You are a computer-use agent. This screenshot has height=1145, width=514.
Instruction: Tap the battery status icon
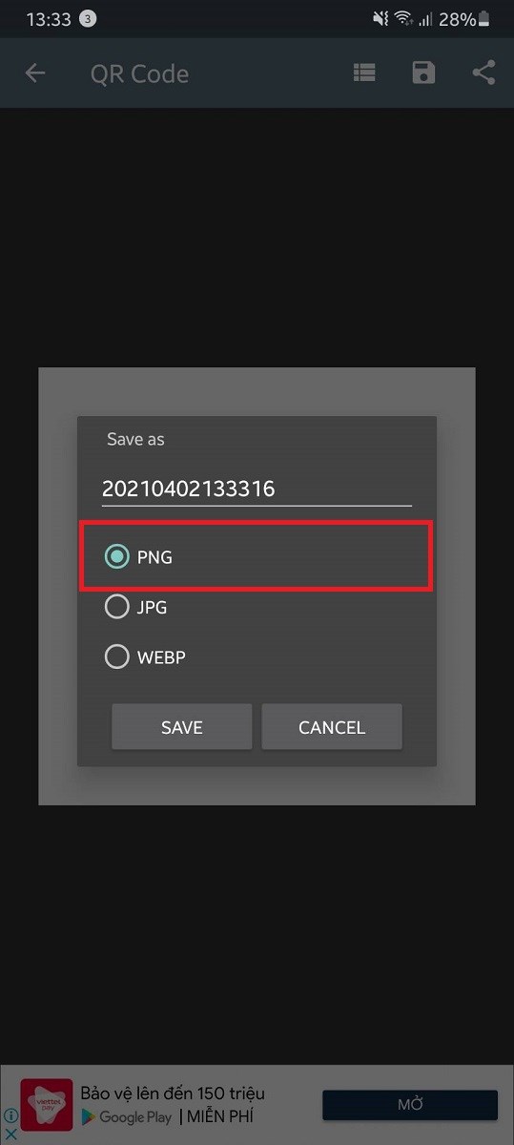(x=486, y=19)
